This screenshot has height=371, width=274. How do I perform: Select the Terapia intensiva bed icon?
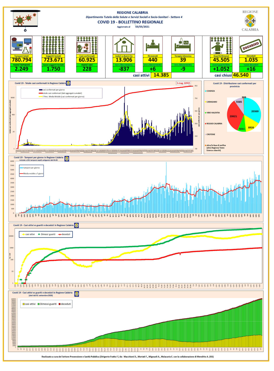point(183,45)
